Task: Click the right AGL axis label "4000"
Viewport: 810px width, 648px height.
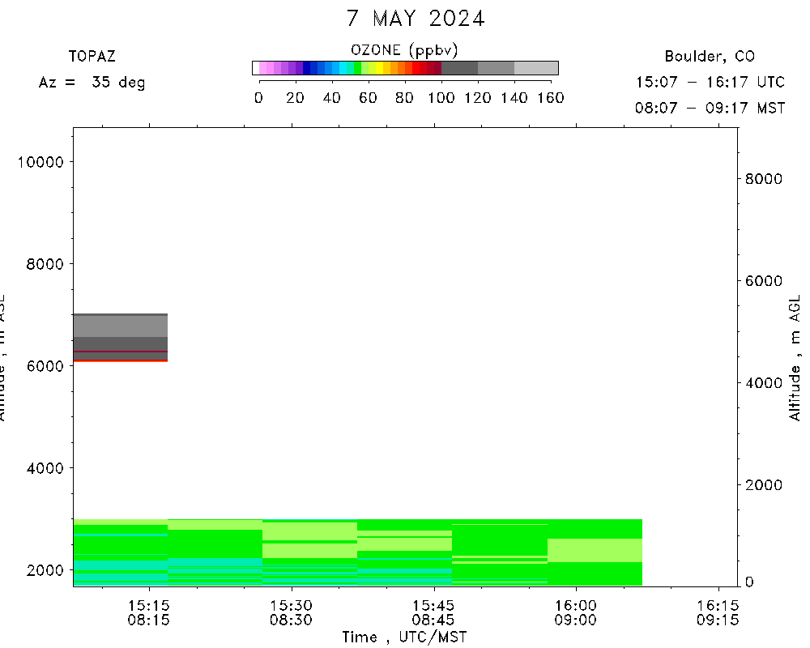Action: click(764, 383)
